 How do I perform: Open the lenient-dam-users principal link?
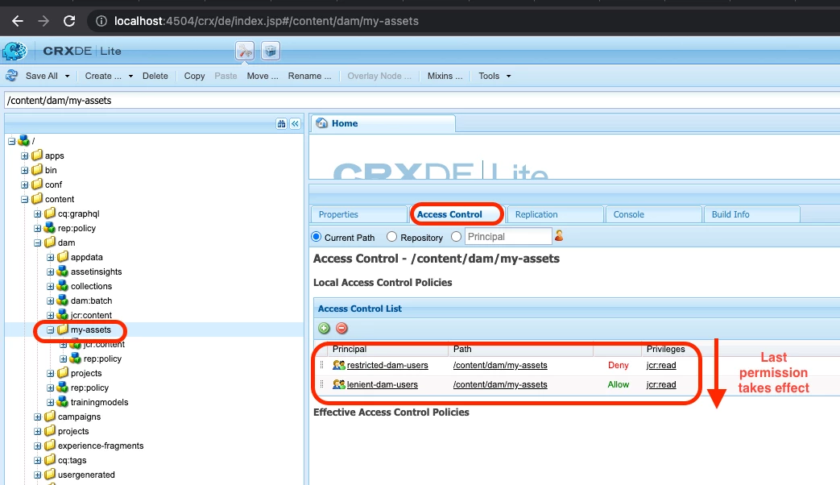[382, 384]
